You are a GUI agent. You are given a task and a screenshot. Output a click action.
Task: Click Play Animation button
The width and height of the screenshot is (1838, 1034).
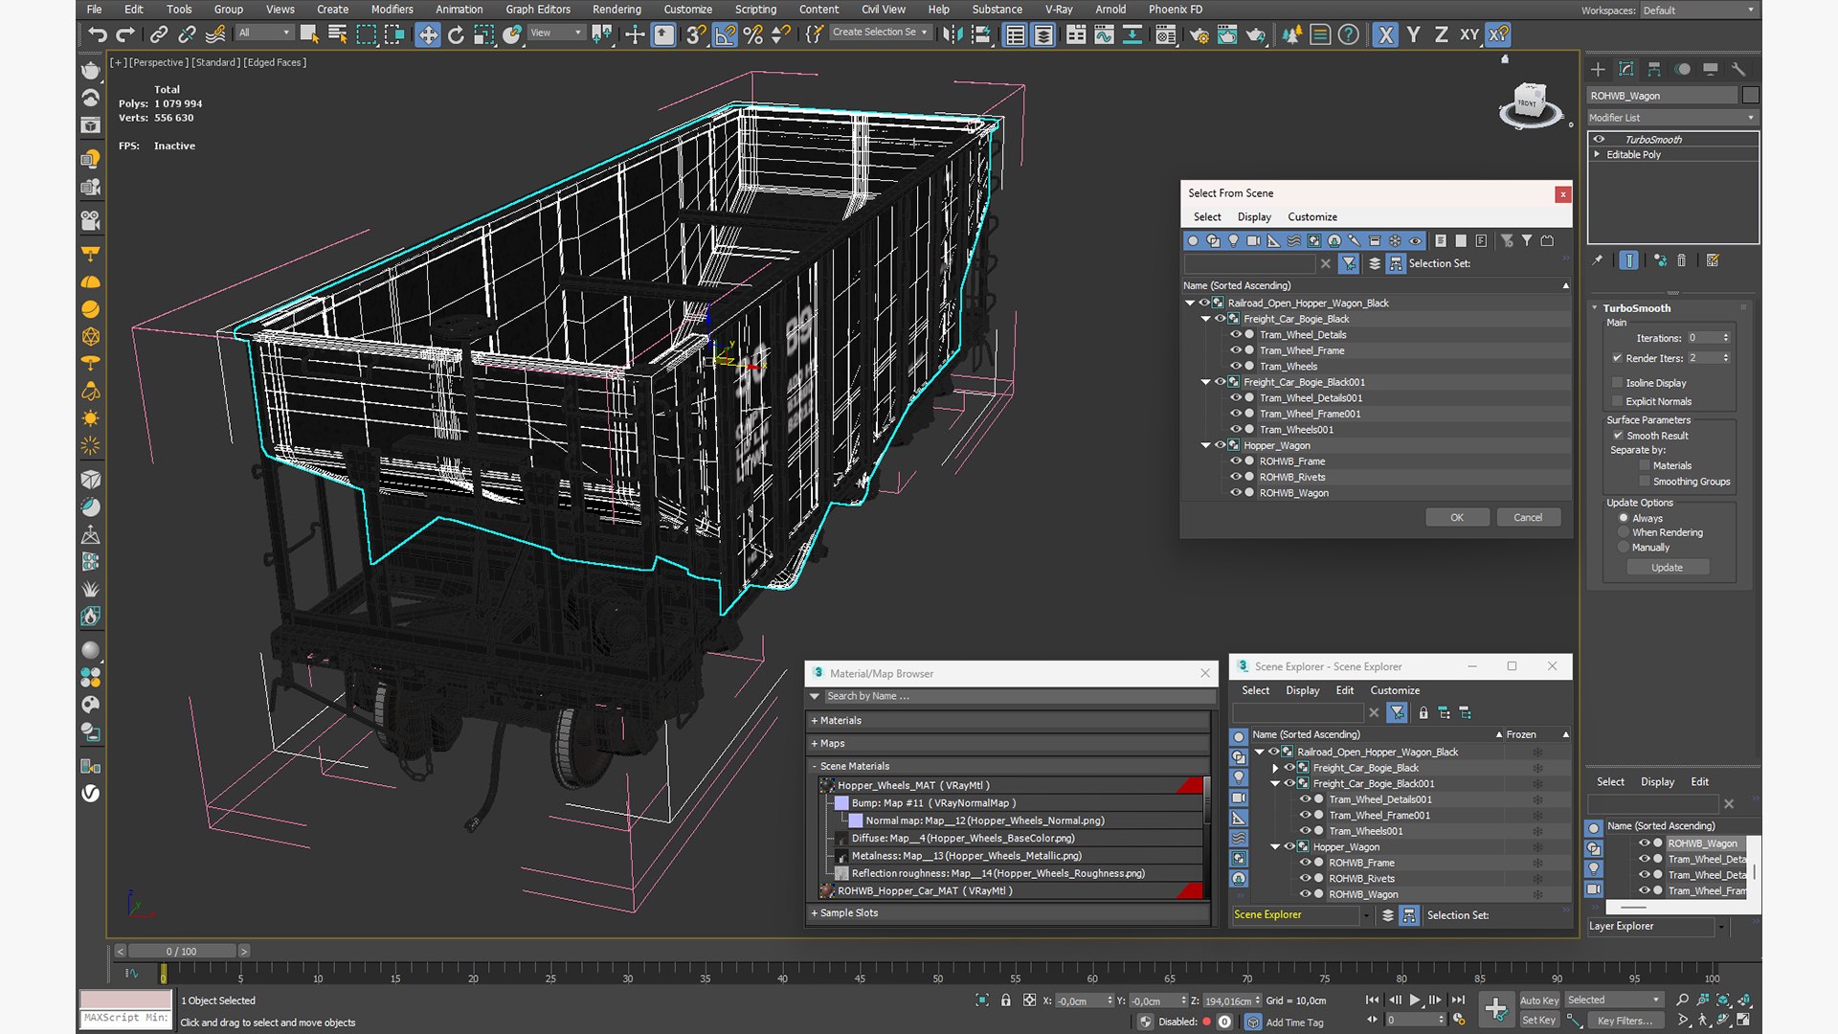click(1415, 1000)
